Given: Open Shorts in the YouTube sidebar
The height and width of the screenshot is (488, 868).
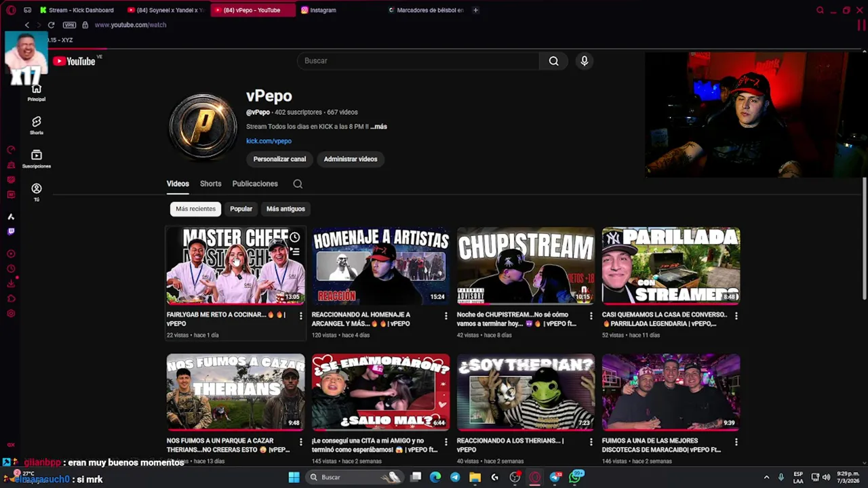Looking at the screenshot, I should coord(37,125).
